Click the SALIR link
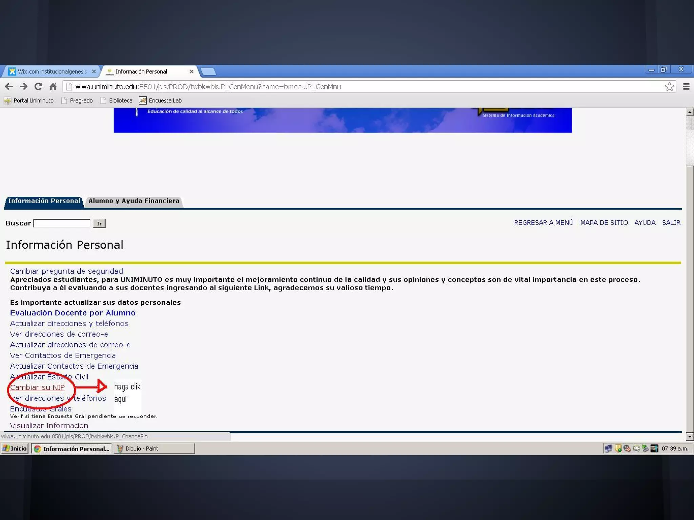This screenshot has height=520, width=694. 671,223
